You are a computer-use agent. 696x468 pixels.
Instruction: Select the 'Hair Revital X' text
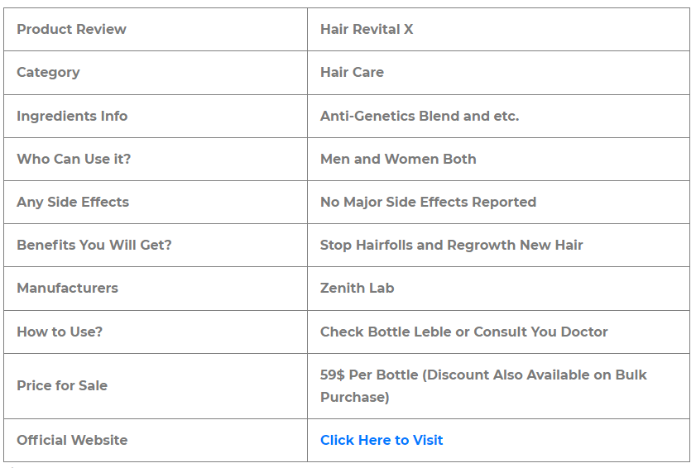click(367, 29)
